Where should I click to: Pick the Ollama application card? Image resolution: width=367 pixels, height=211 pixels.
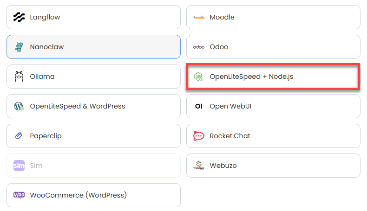[94, 77]
